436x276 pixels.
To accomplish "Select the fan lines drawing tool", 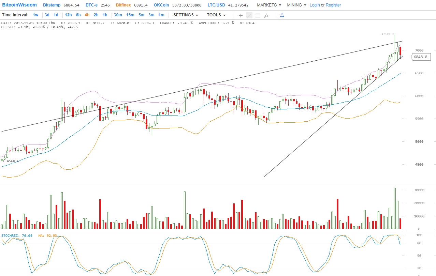I will click(x=266, y=15).
